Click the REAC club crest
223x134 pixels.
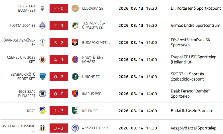point(42,111)
